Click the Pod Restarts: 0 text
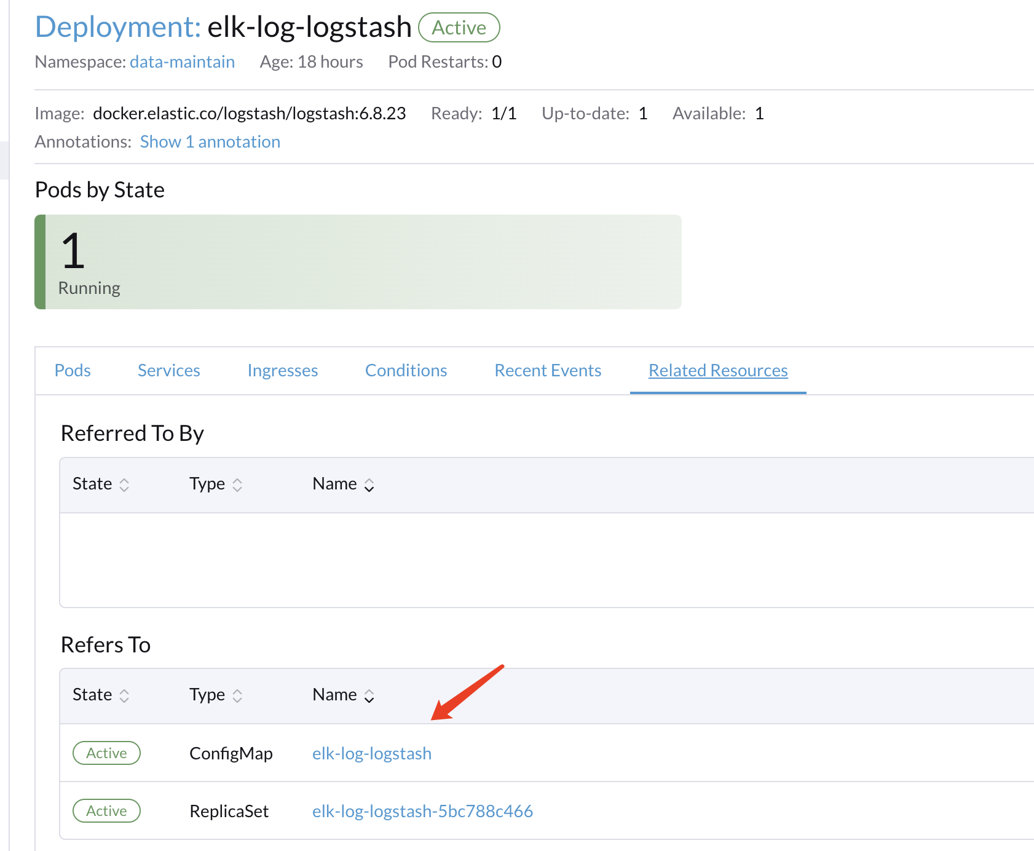This screenshot has width=1034, height=851. pyautogui.click(x=445, y=61)
